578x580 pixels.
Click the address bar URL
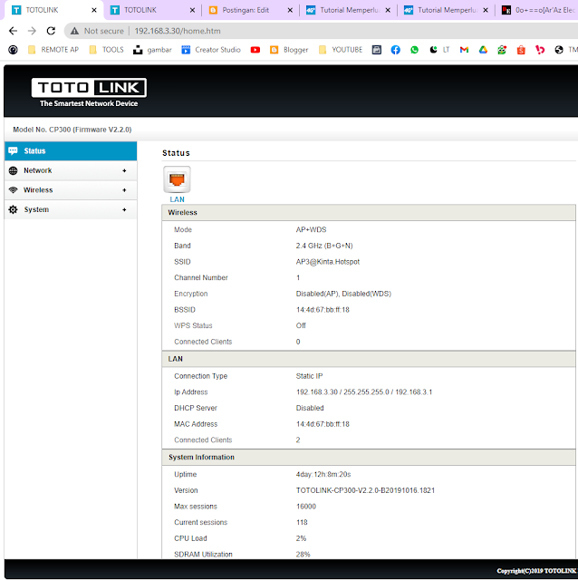click(178, 31)
